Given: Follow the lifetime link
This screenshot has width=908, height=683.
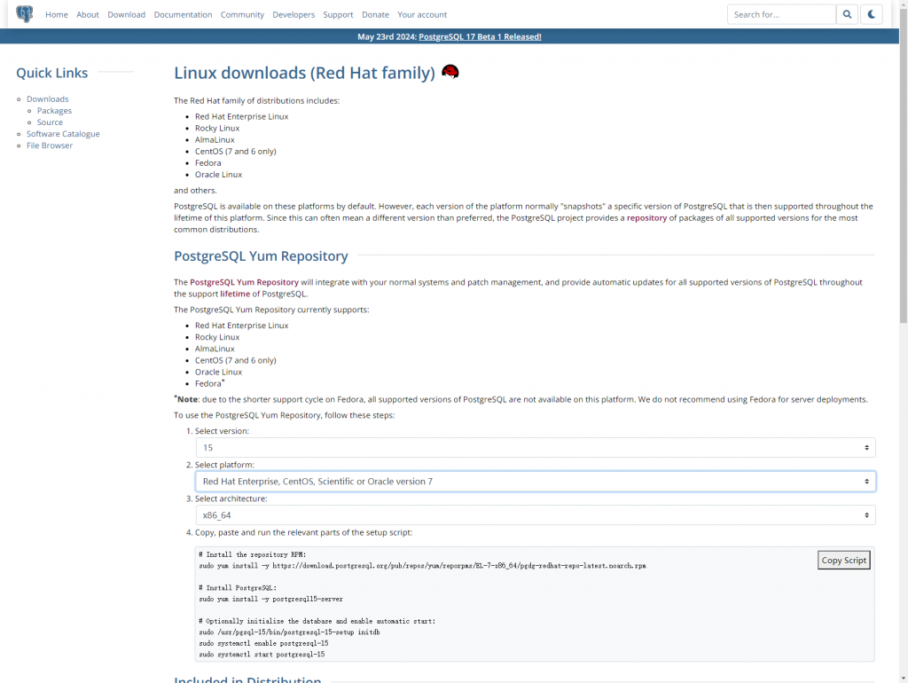Looking at the screenshot, I should [235, 294].
